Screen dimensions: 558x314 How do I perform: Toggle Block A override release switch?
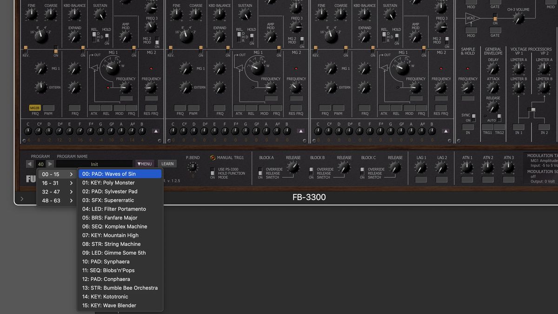[260, 172]
